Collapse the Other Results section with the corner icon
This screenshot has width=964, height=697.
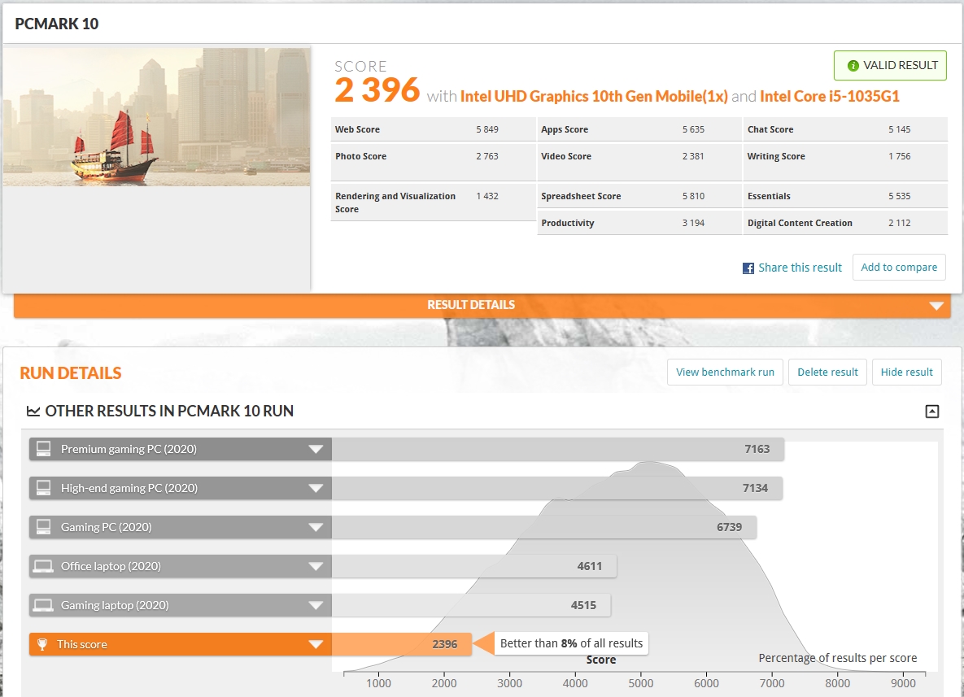pos(932,412)
